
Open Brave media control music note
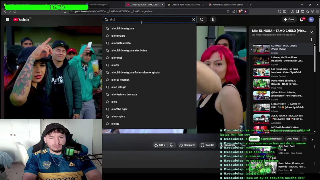[292, 11]
